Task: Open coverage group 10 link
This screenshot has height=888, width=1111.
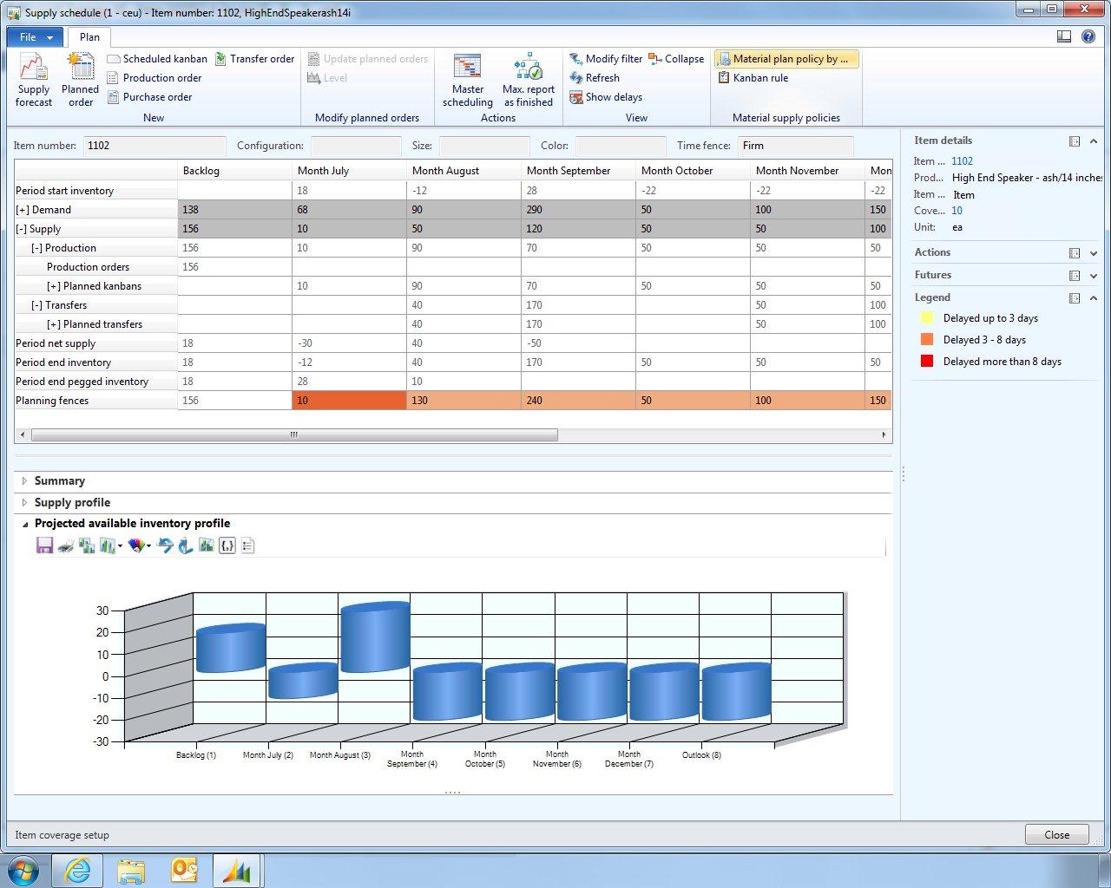Action: coord(957,211)
